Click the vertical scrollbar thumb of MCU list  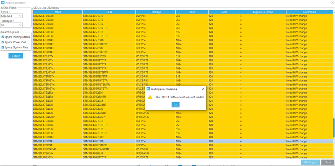(x=334, y=128)
